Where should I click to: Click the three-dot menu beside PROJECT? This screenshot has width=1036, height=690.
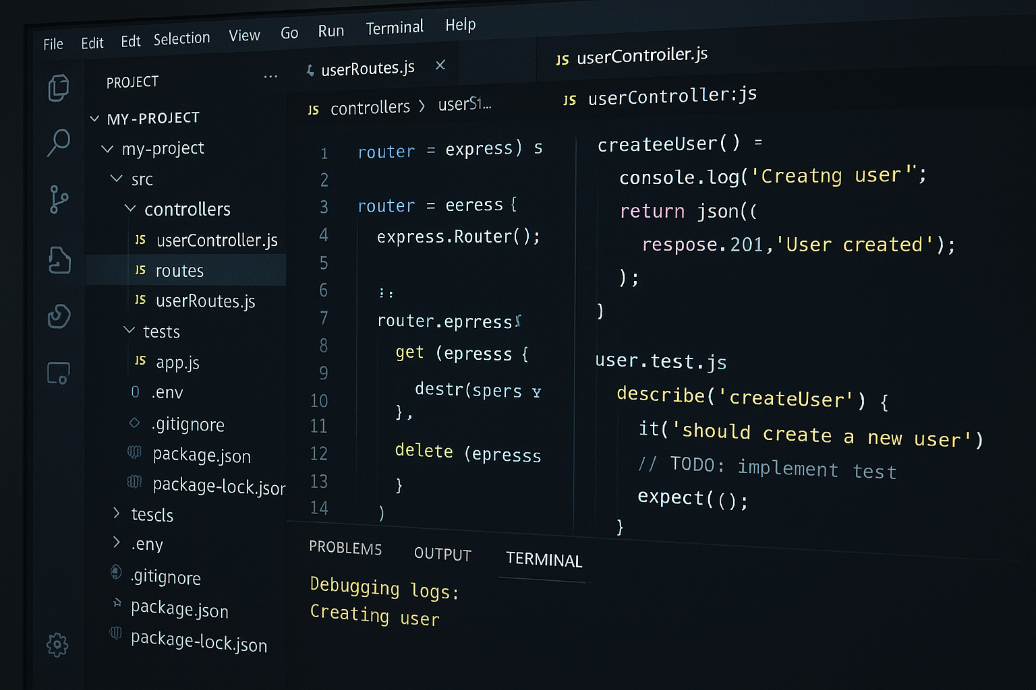(x=270, y=77)
